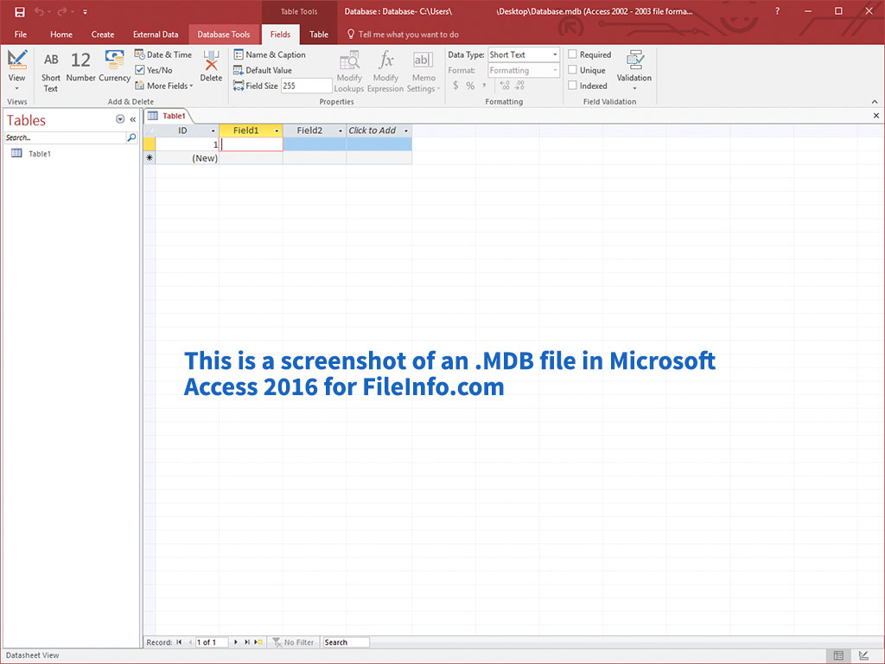The height and width of the screenshot is (664, 885).
Task: Click the Delete field icon
Action: click(211, 60)
